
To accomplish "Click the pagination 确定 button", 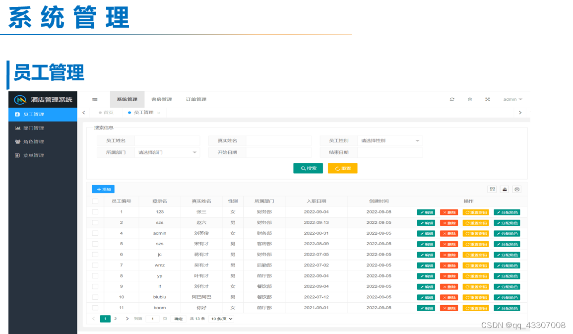I will (178, 319).
